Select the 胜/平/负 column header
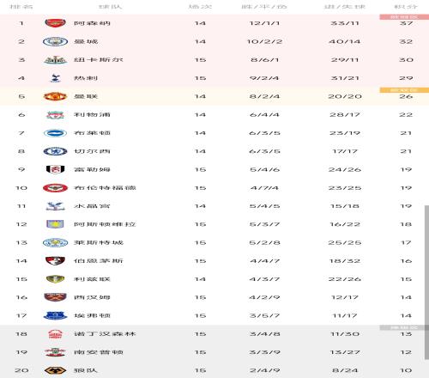The width and height of the screenshot is (429, 378). point(264,7)
